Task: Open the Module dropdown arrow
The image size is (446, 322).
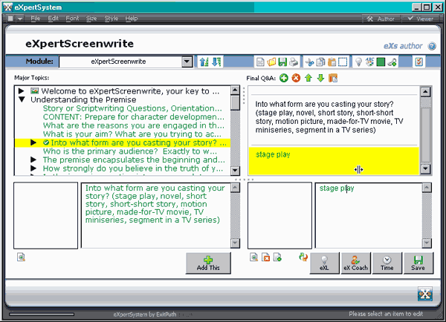Action: 187,62
